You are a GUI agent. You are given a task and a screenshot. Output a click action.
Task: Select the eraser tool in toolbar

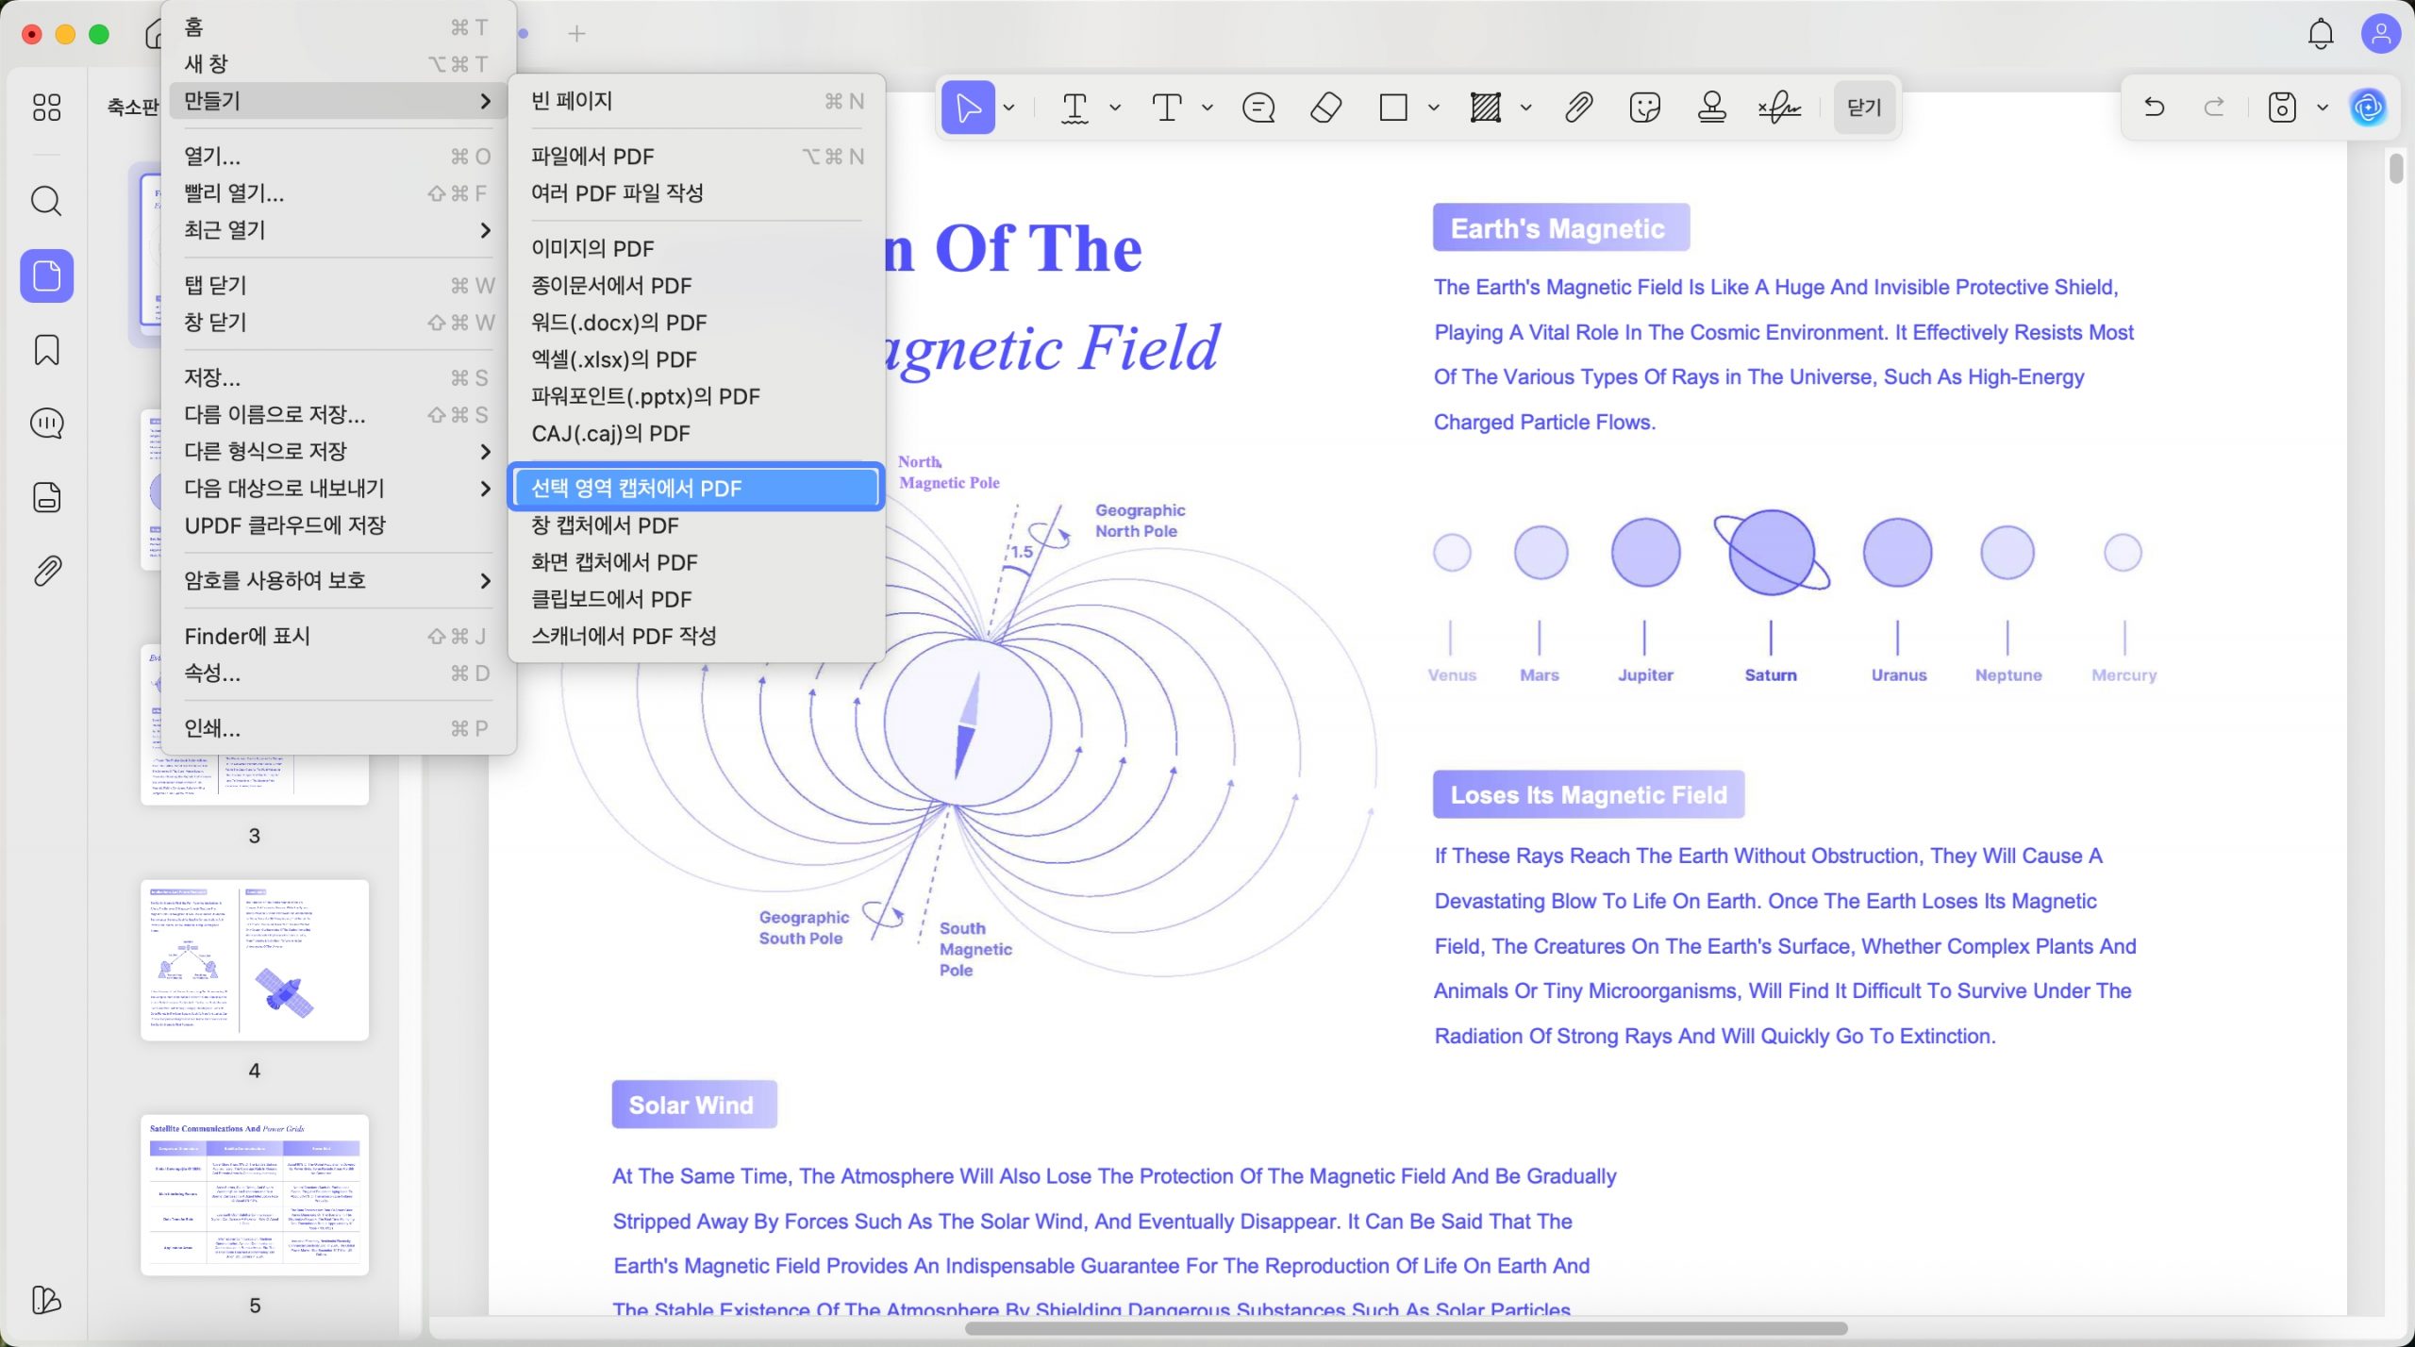pos(1325,108)
